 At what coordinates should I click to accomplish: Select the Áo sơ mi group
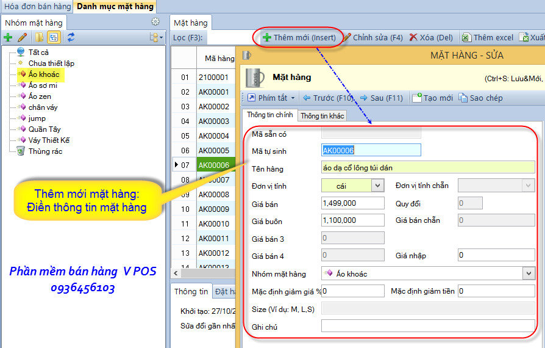(43, 85)
